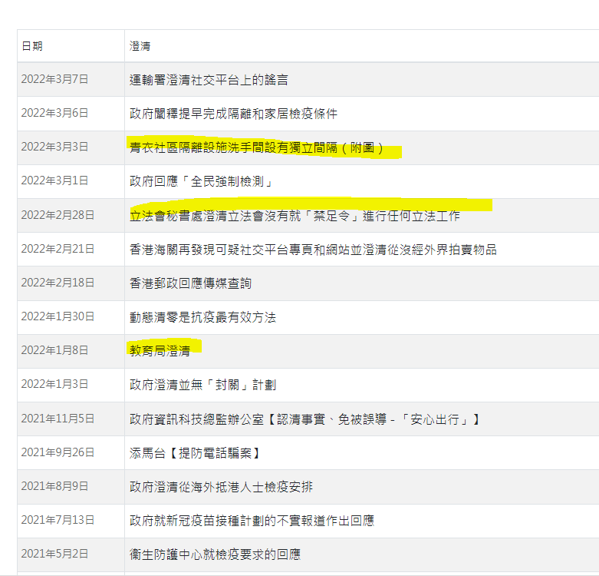Select date cell 2021年11月5日
This screenshot has height=576, width=599.
(x=71, y=419)
